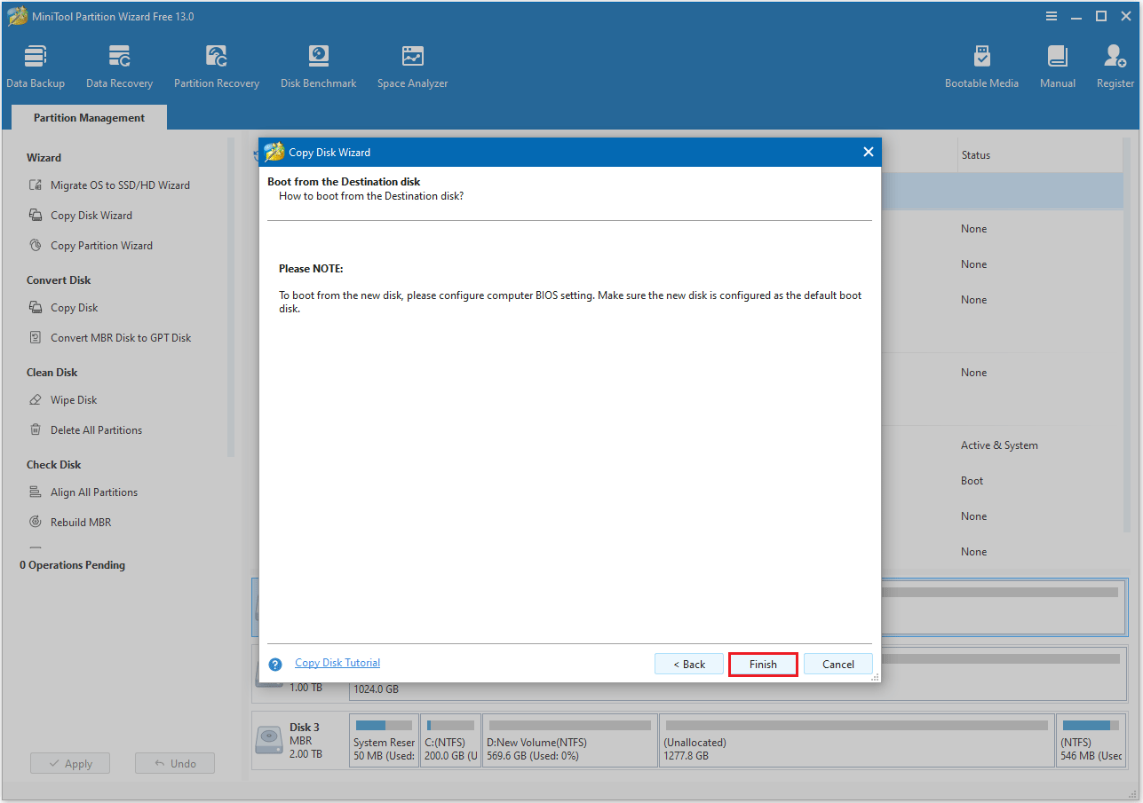This screenshot has height=803, width=1143.
Task: Click Finish in the Copy Disk Wizard
Action: (762, 664)
